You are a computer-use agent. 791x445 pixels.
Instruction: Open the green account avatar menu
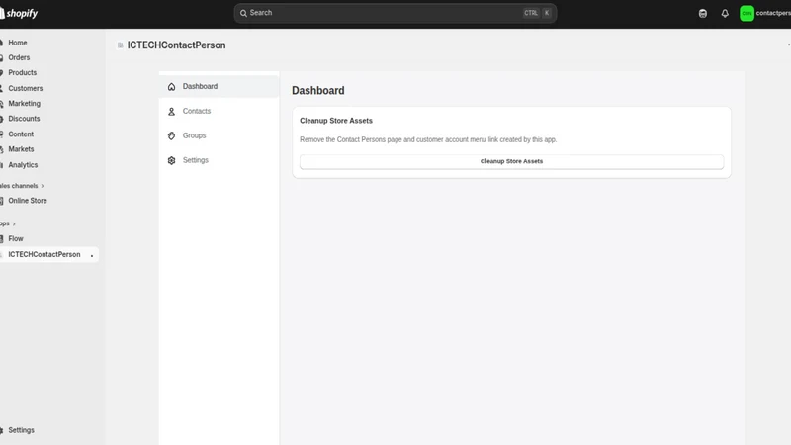(x=747, y=14)
